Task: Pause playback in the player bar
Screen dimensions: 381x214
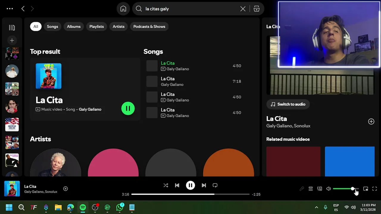Action: pyautogui.click(x=190, y=185)
